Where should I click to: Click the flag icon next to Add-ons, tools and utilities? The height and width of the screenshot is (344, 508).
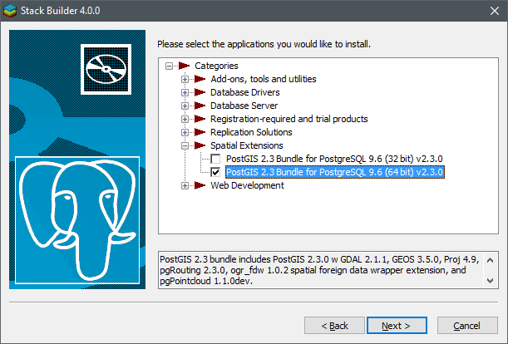(x=200, y=79)
